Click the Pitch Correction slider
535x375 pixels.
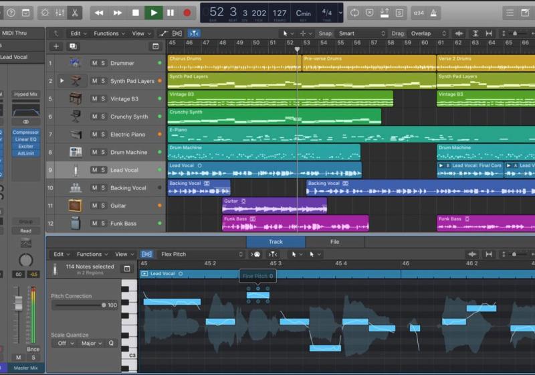79,305
